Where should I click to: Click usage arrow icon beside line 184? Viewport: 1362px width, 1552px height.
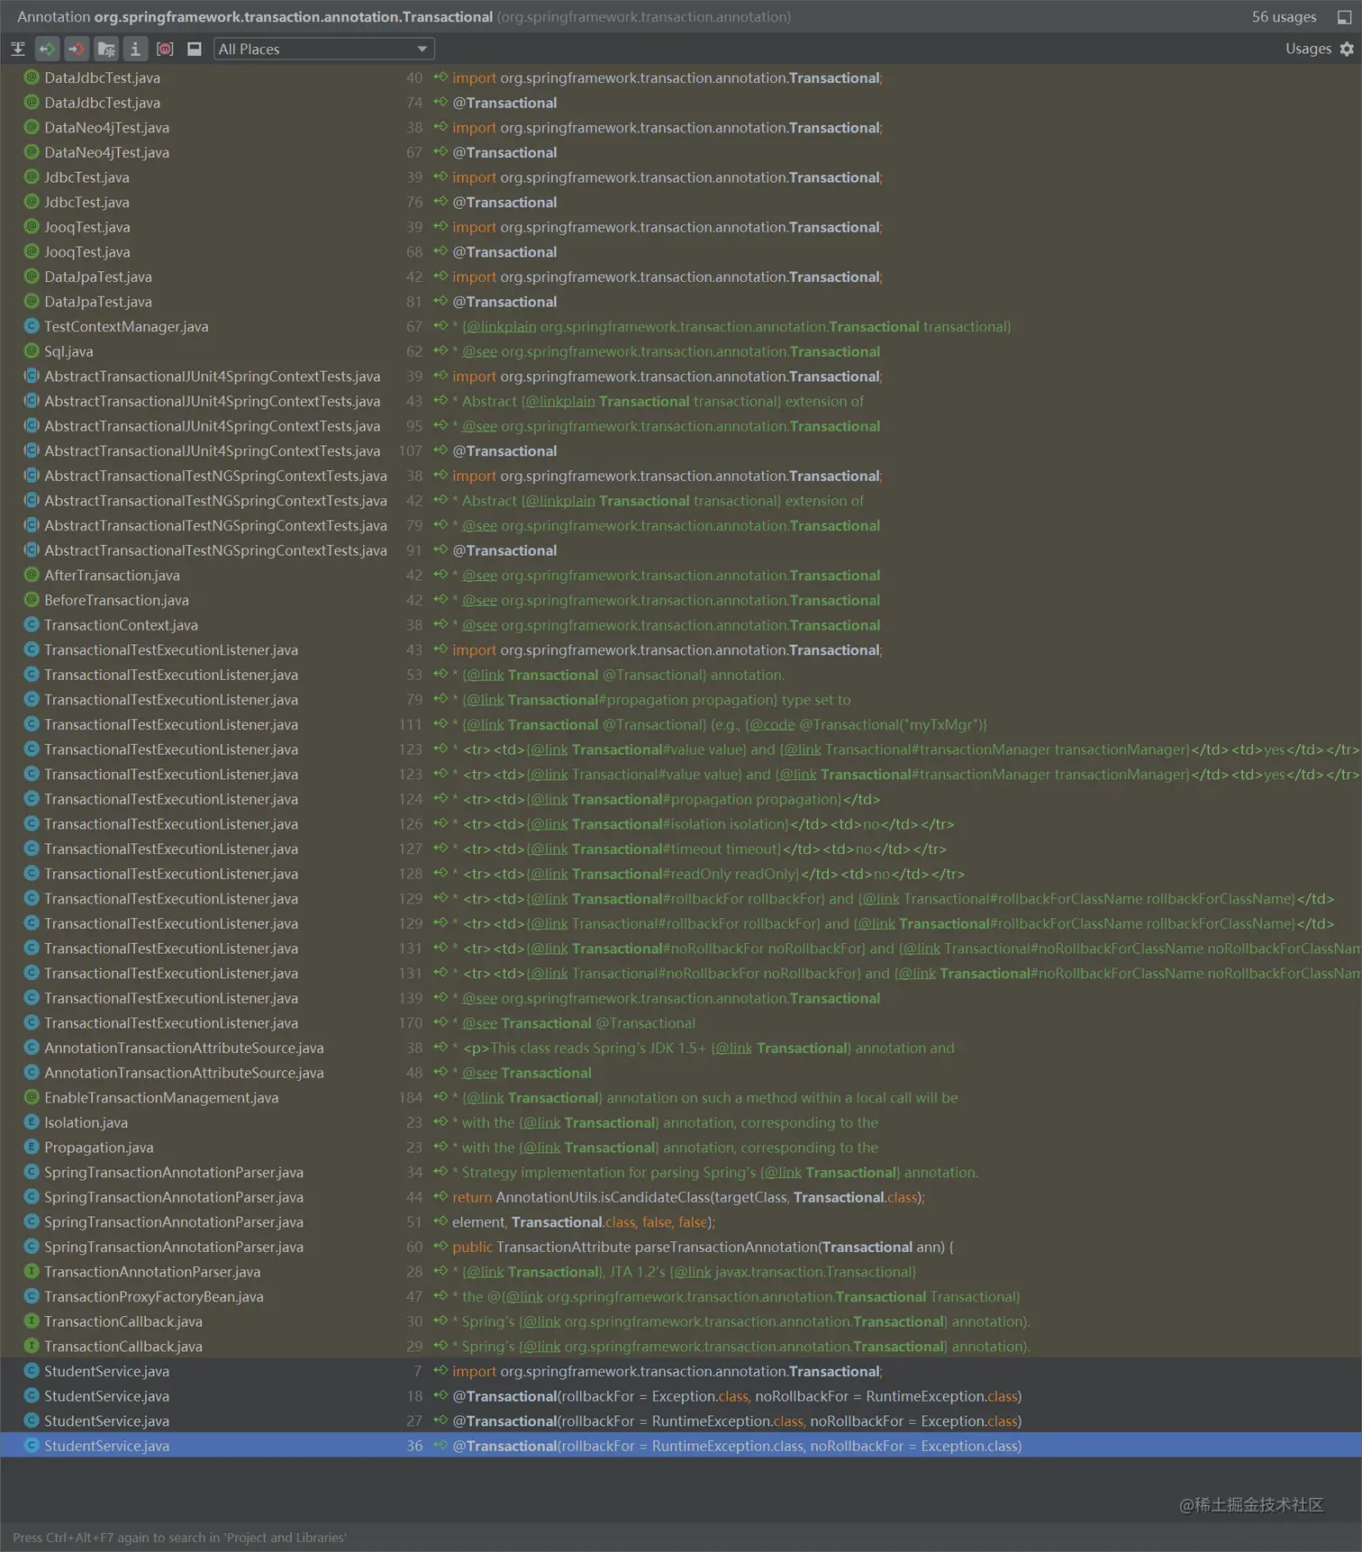point(440,1097)
